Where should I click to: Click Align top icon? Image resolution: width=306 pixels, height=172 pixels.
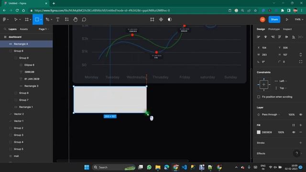280,37
